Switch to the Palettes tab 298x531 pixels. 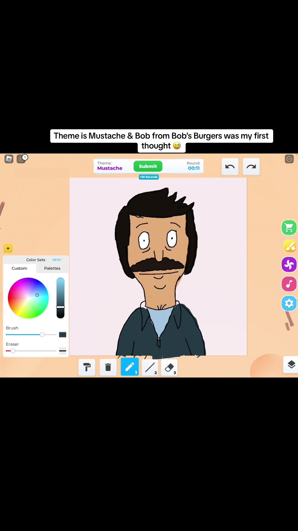[52, 268]
